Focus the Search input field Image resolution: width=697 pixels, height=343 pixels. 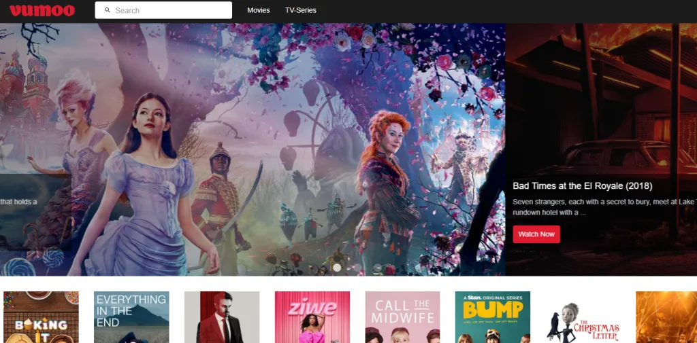click(163, 10)
